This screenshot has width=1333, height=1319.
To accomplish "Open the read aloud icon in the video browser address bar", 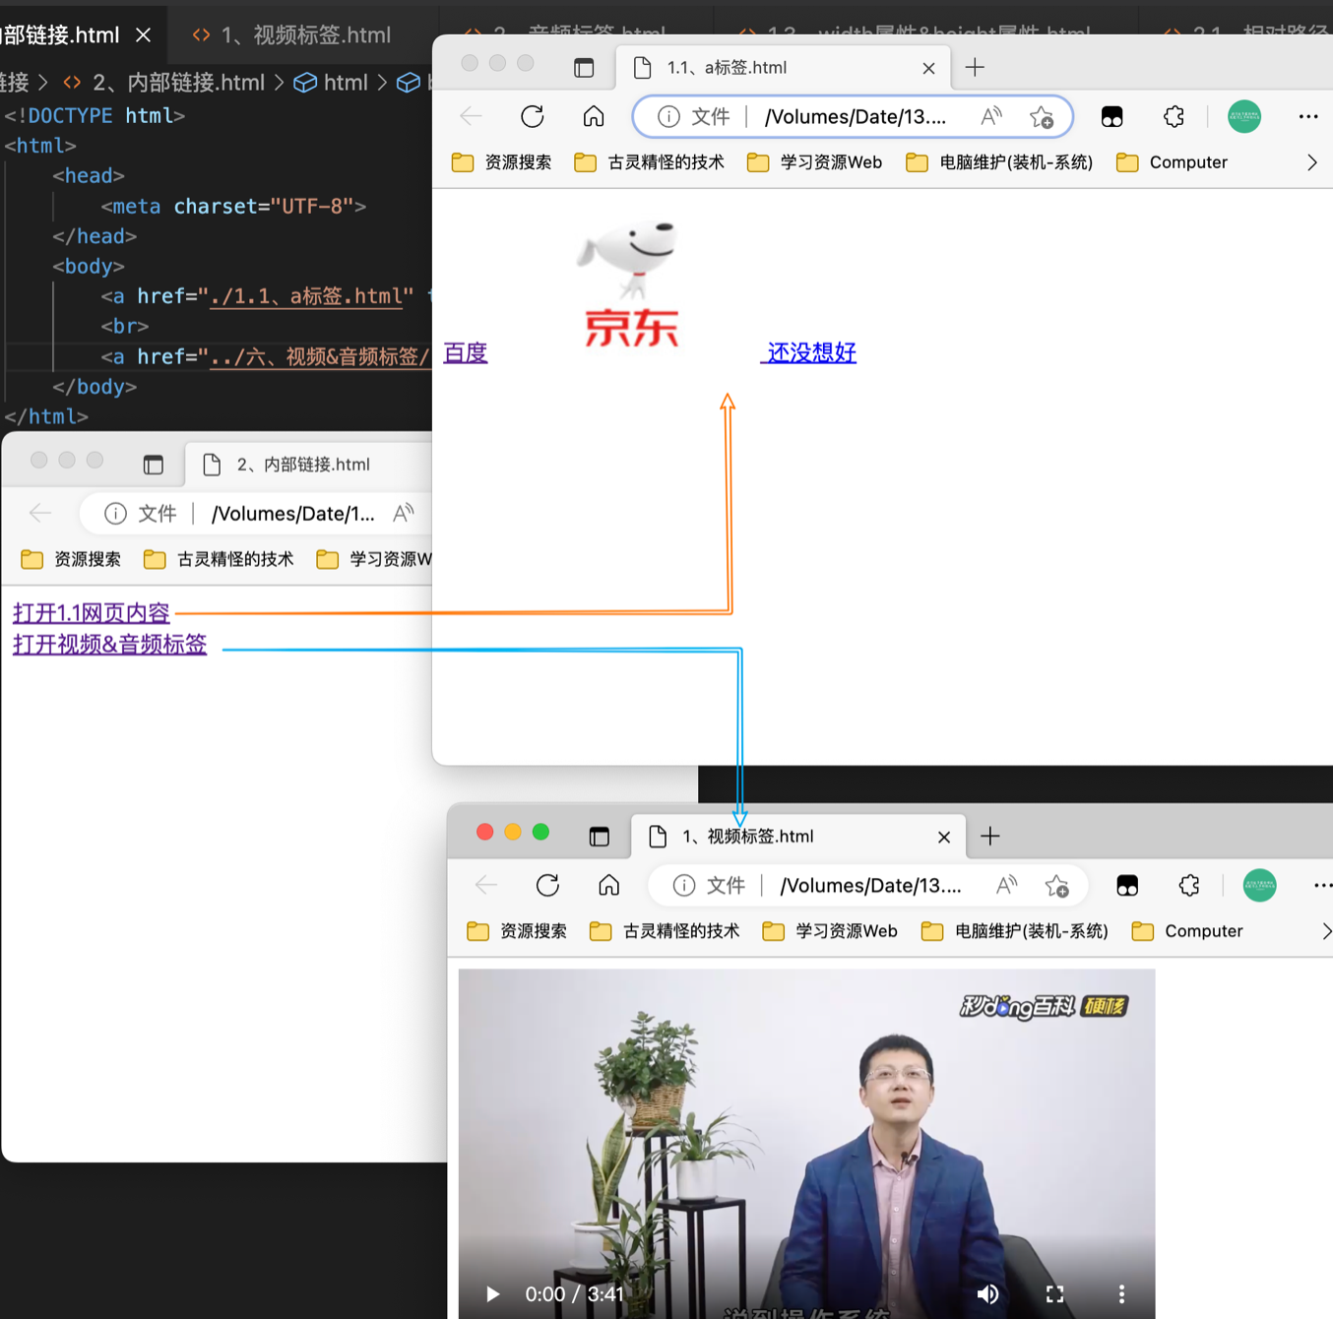I will pos(1006,886).
